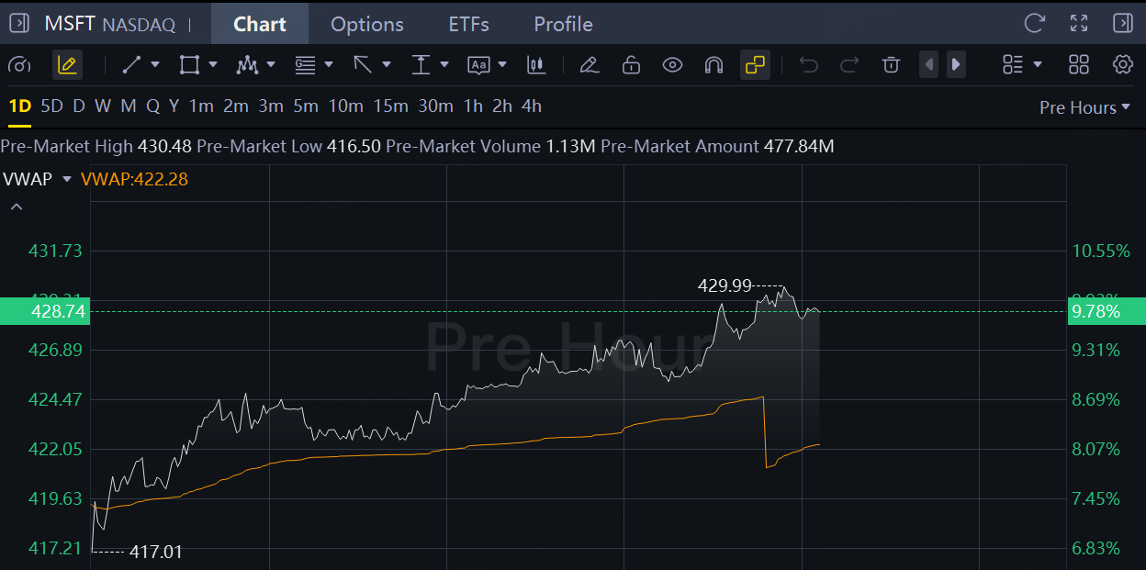Open chart settings gear icon

[x=1122, y=64]
